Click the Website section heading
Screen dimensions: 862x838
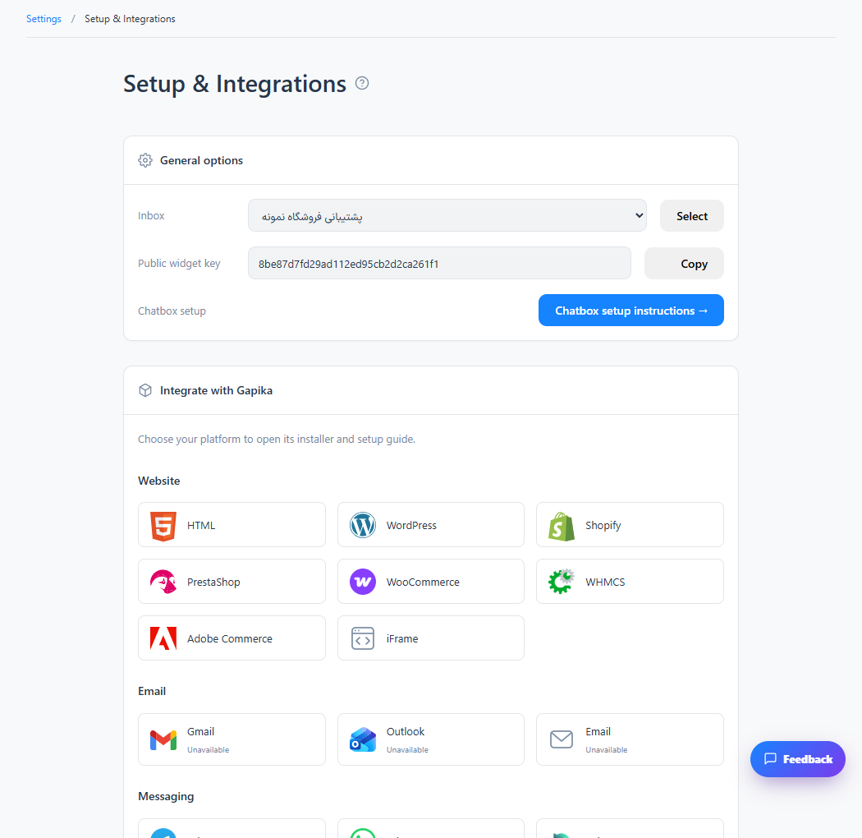click(159, 481)
